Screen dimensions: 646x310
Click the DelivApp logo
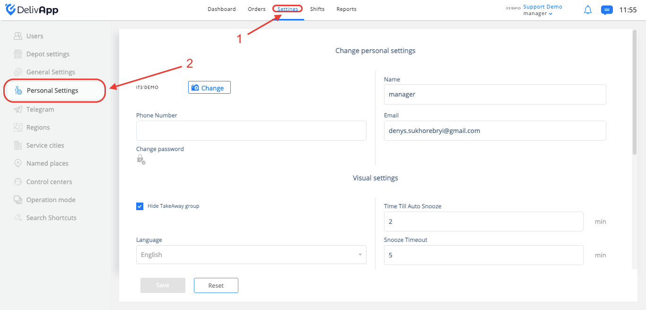[32, 10]
